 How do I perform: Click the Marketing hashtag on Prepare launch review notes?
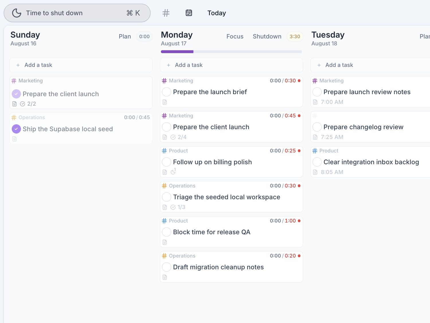click(315, 81)
